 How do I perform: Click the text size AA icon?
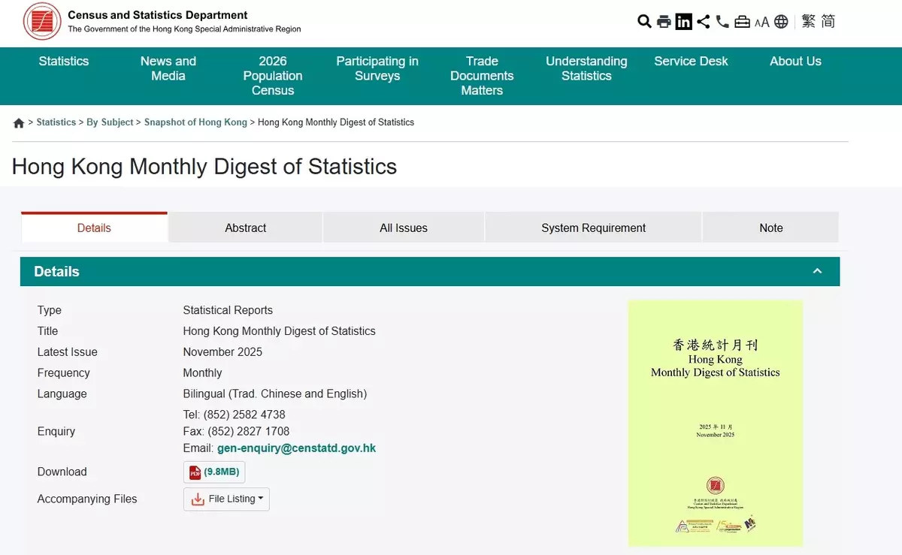click(x=761, y=23)
